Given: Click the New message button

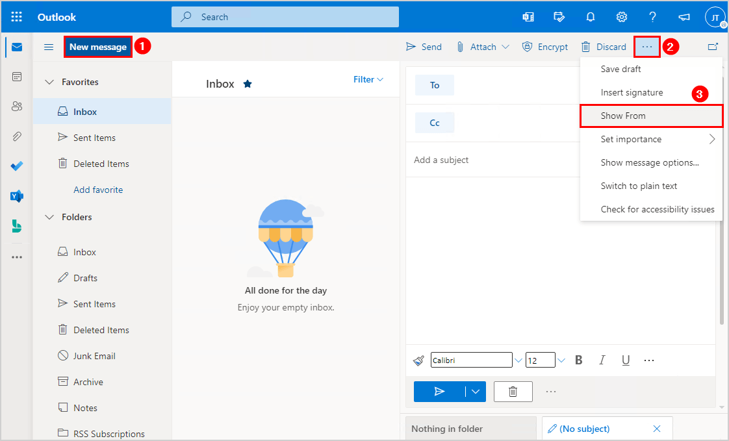Looking at the screenshot, I should tap(98, 47).
